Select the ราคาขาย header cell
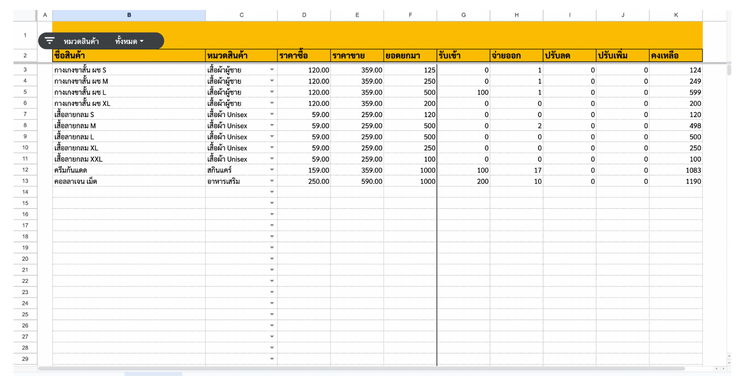This screenshot has width=745, height=386. [x=357, y=55]
